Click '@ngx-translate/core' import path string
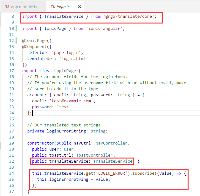The width and height of the screenshot is (200, 196). point(129,17)
